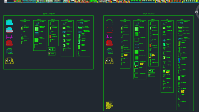Viewport: 199px width, 112px height.
Task: Select the A BLOK label in the BETON ATAŞMAN sheet
Action: click(x=66, y=20)
